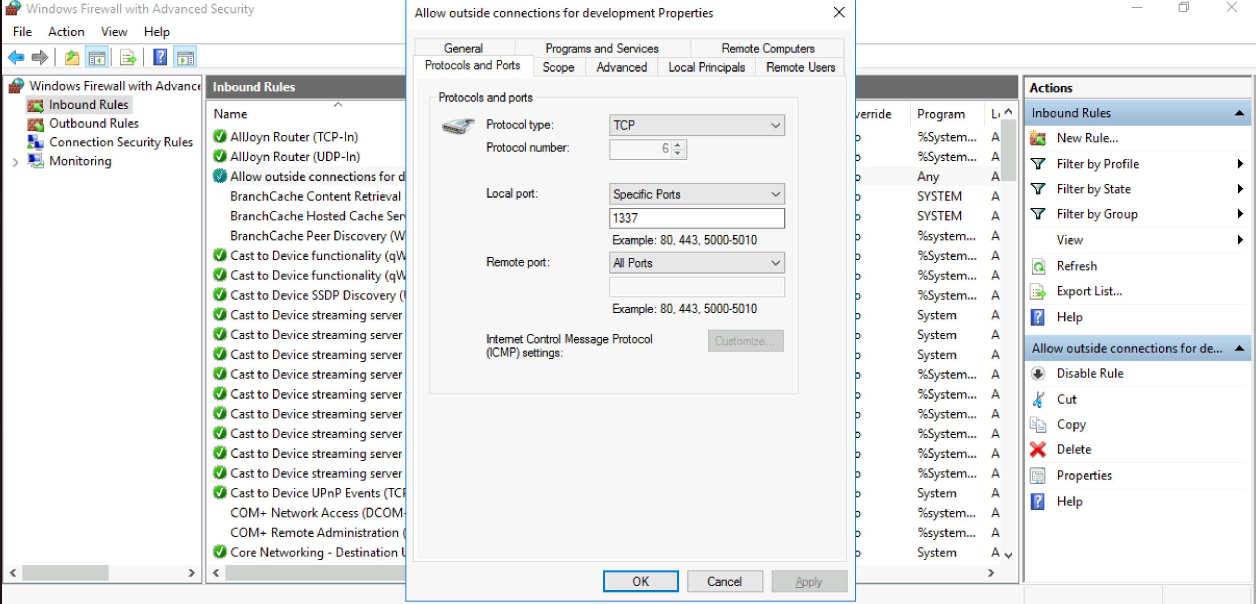
Task: Open the Action menu
Action: point(66,32)
